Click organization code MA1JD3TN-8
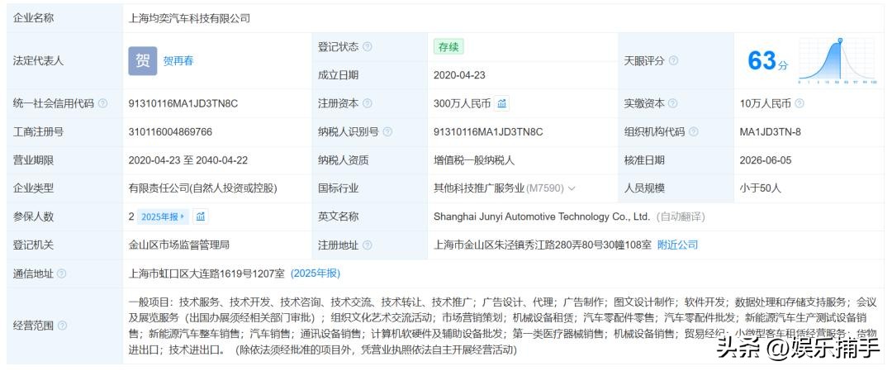 tap(771, 132)
